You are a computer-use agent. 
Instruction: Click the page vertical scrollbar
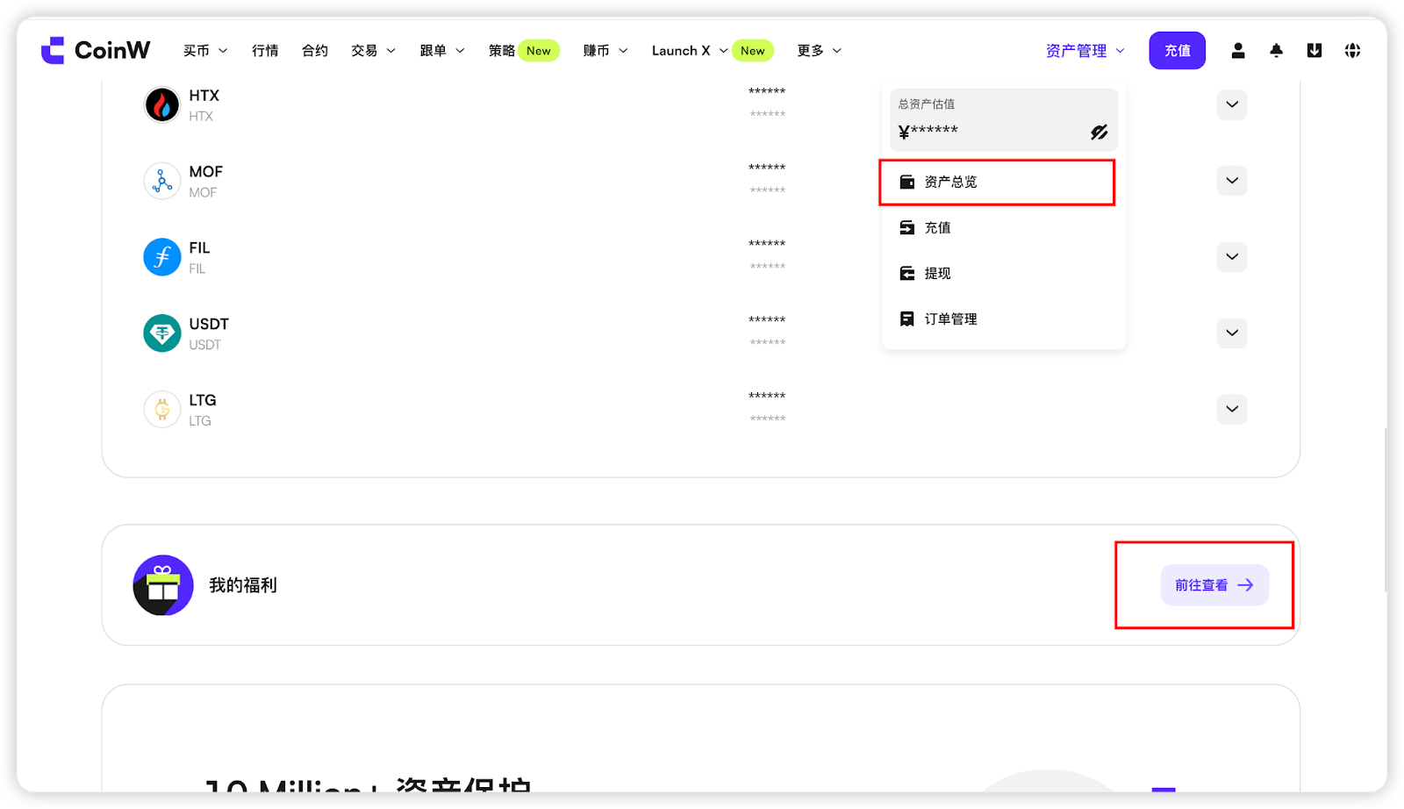click(1384, 511)
